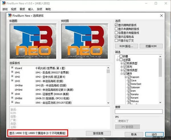Click FinalBurn Neo logo icon in main title bar
171x140 pixels.
point(3,3)
